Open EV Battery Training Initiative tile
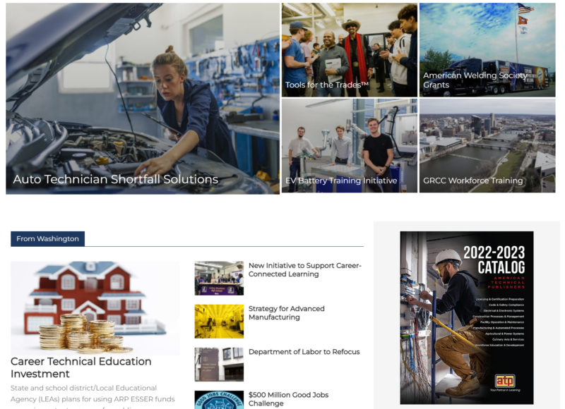 (x=349, y=146)
